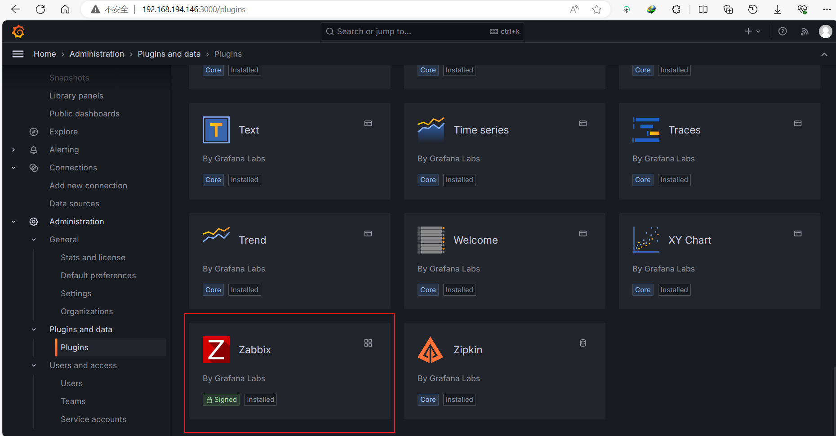Open Library panels in sidebar
The width and height of the screenshot is (836, 436).
pyautogui.click(x=76, y=96)
